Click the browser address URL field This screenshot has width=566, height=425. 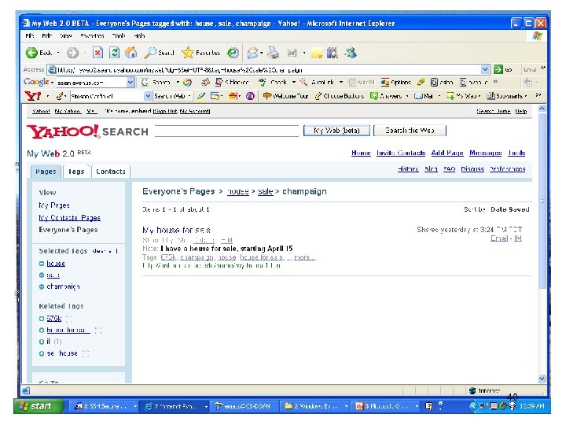point(268,69)
